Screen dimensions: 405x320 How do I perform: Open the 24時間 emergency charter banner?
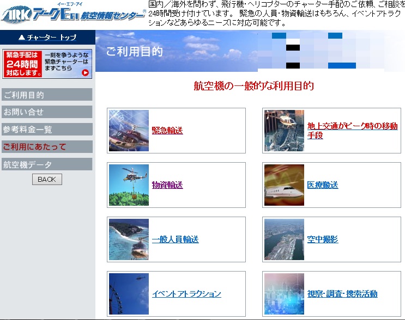[47, 64]
